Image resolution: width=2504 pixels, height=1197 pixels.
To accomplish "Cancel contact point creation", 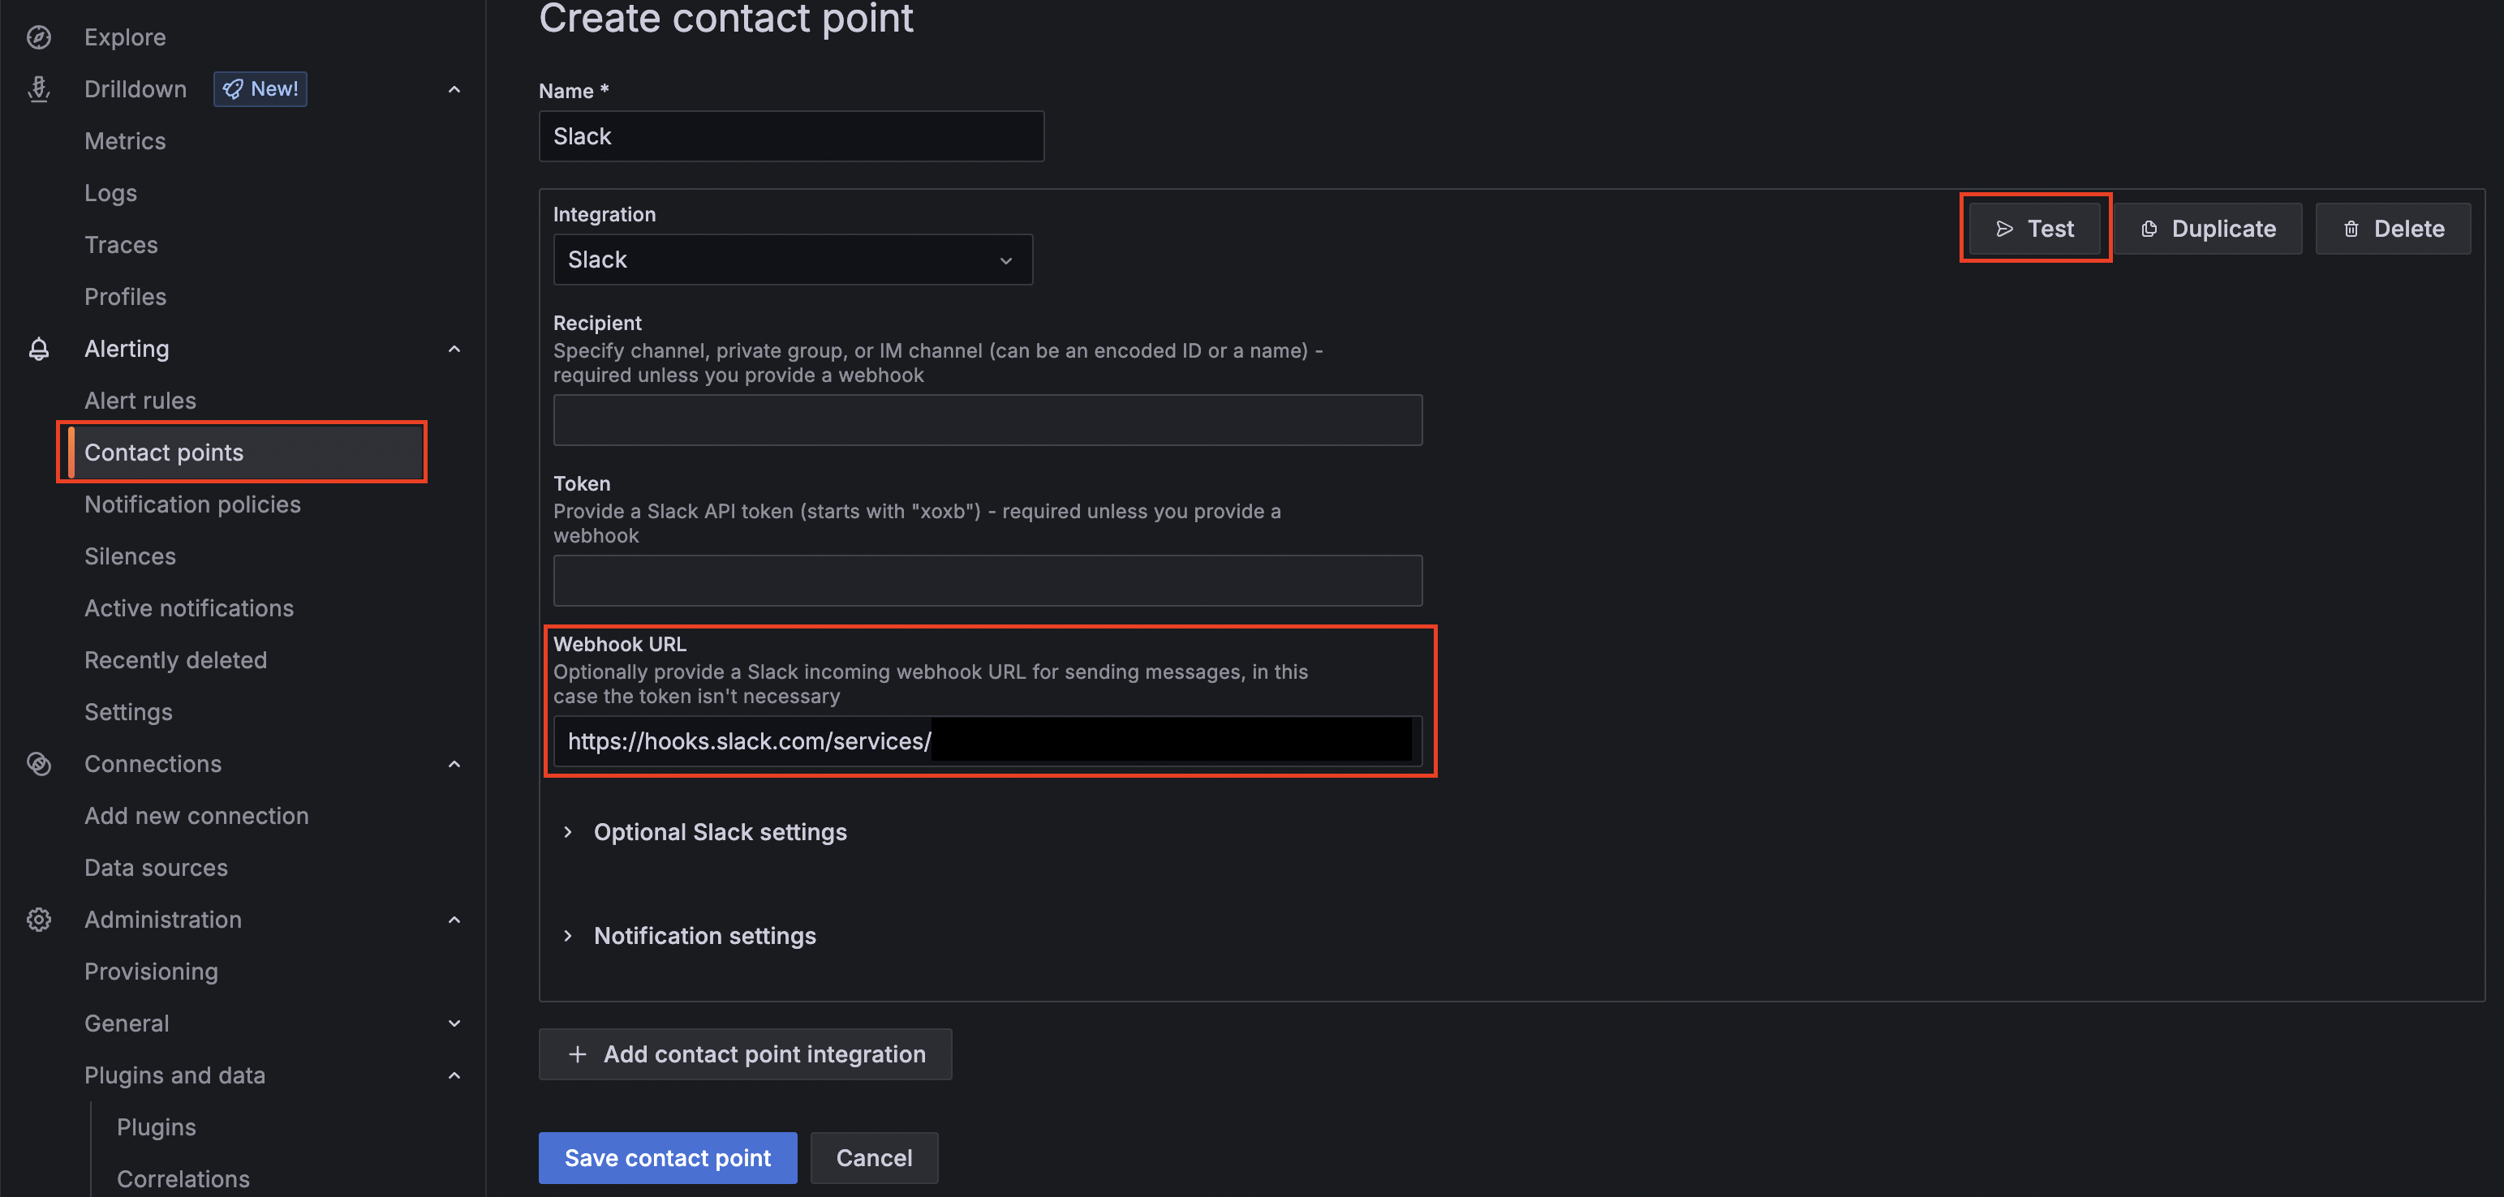I will [874, 1158].
